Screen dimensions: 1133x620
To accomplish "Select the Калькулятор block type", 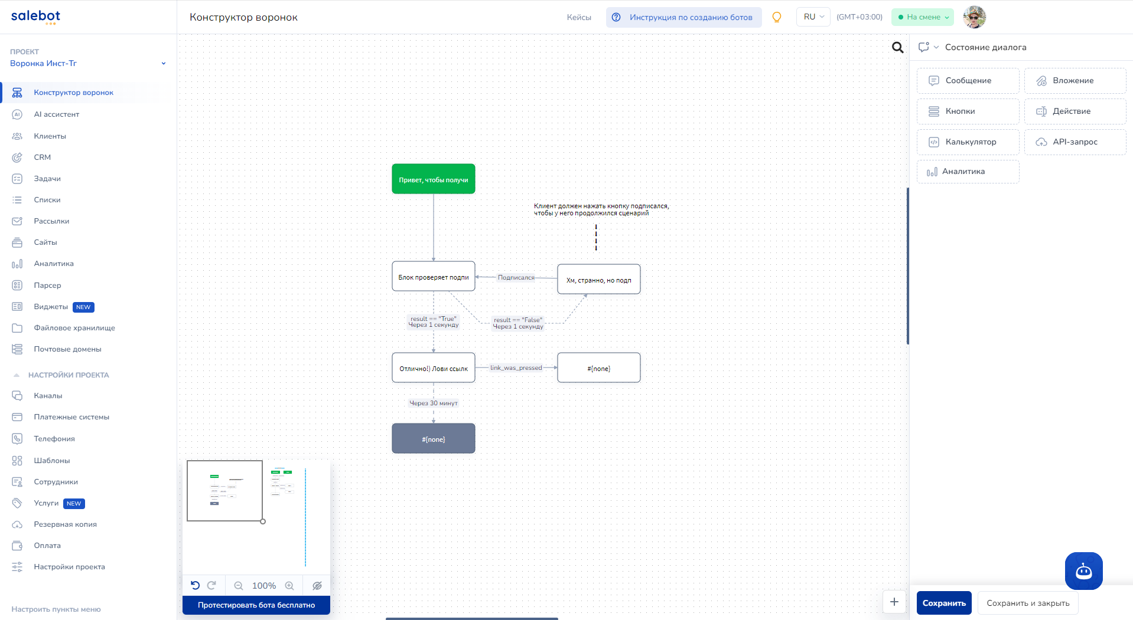I will pyautogui.click(x=967, y=142).
